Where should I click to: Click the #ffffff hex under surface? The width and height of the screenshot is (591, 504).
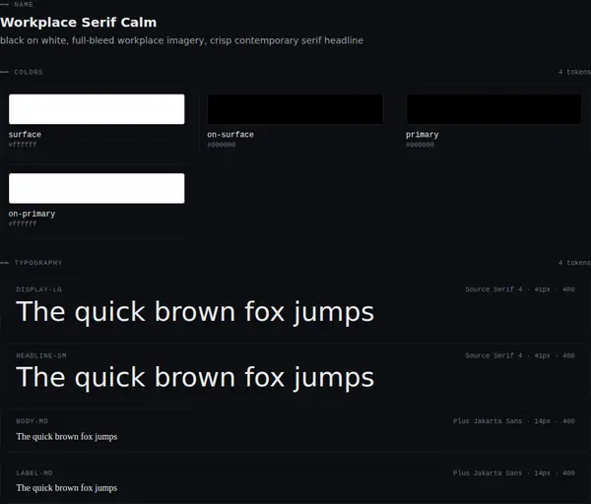[x=23, y=145]
